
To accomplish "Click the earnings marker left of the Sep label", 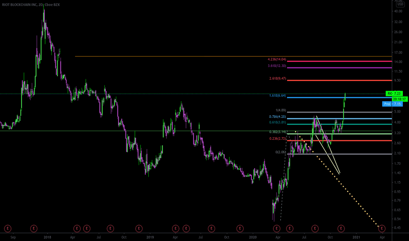I will 7,228.
